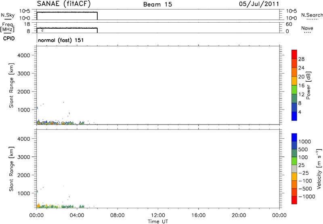
Task: Click the date 05/Jul/2011
Action: [x=259, y=4]
